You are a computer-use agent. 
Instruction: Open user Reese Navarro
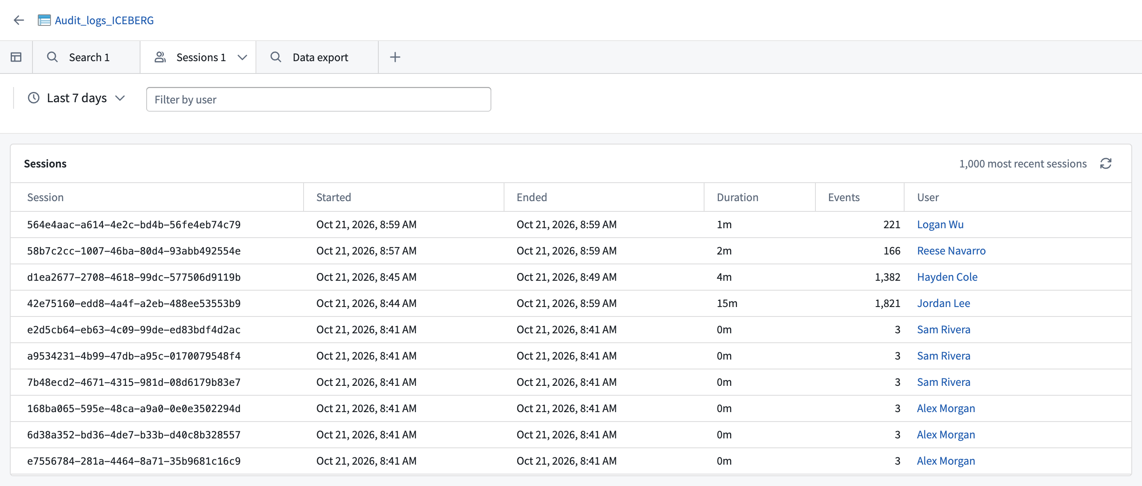pos(951,251)
